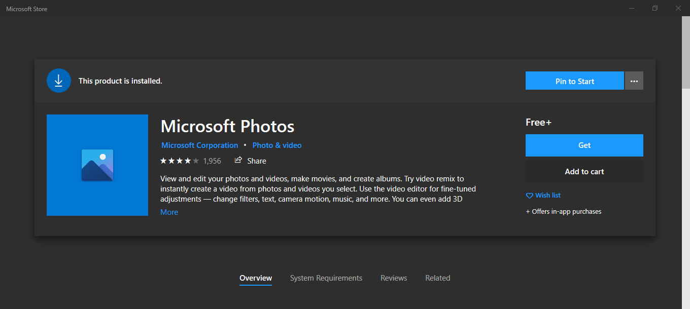690x309 pixels.
Task: Open the Related tab
Action: tap(437, 278)
